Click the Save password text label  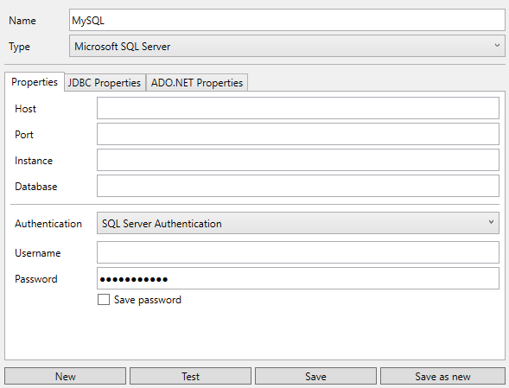[x=148, y=300]
